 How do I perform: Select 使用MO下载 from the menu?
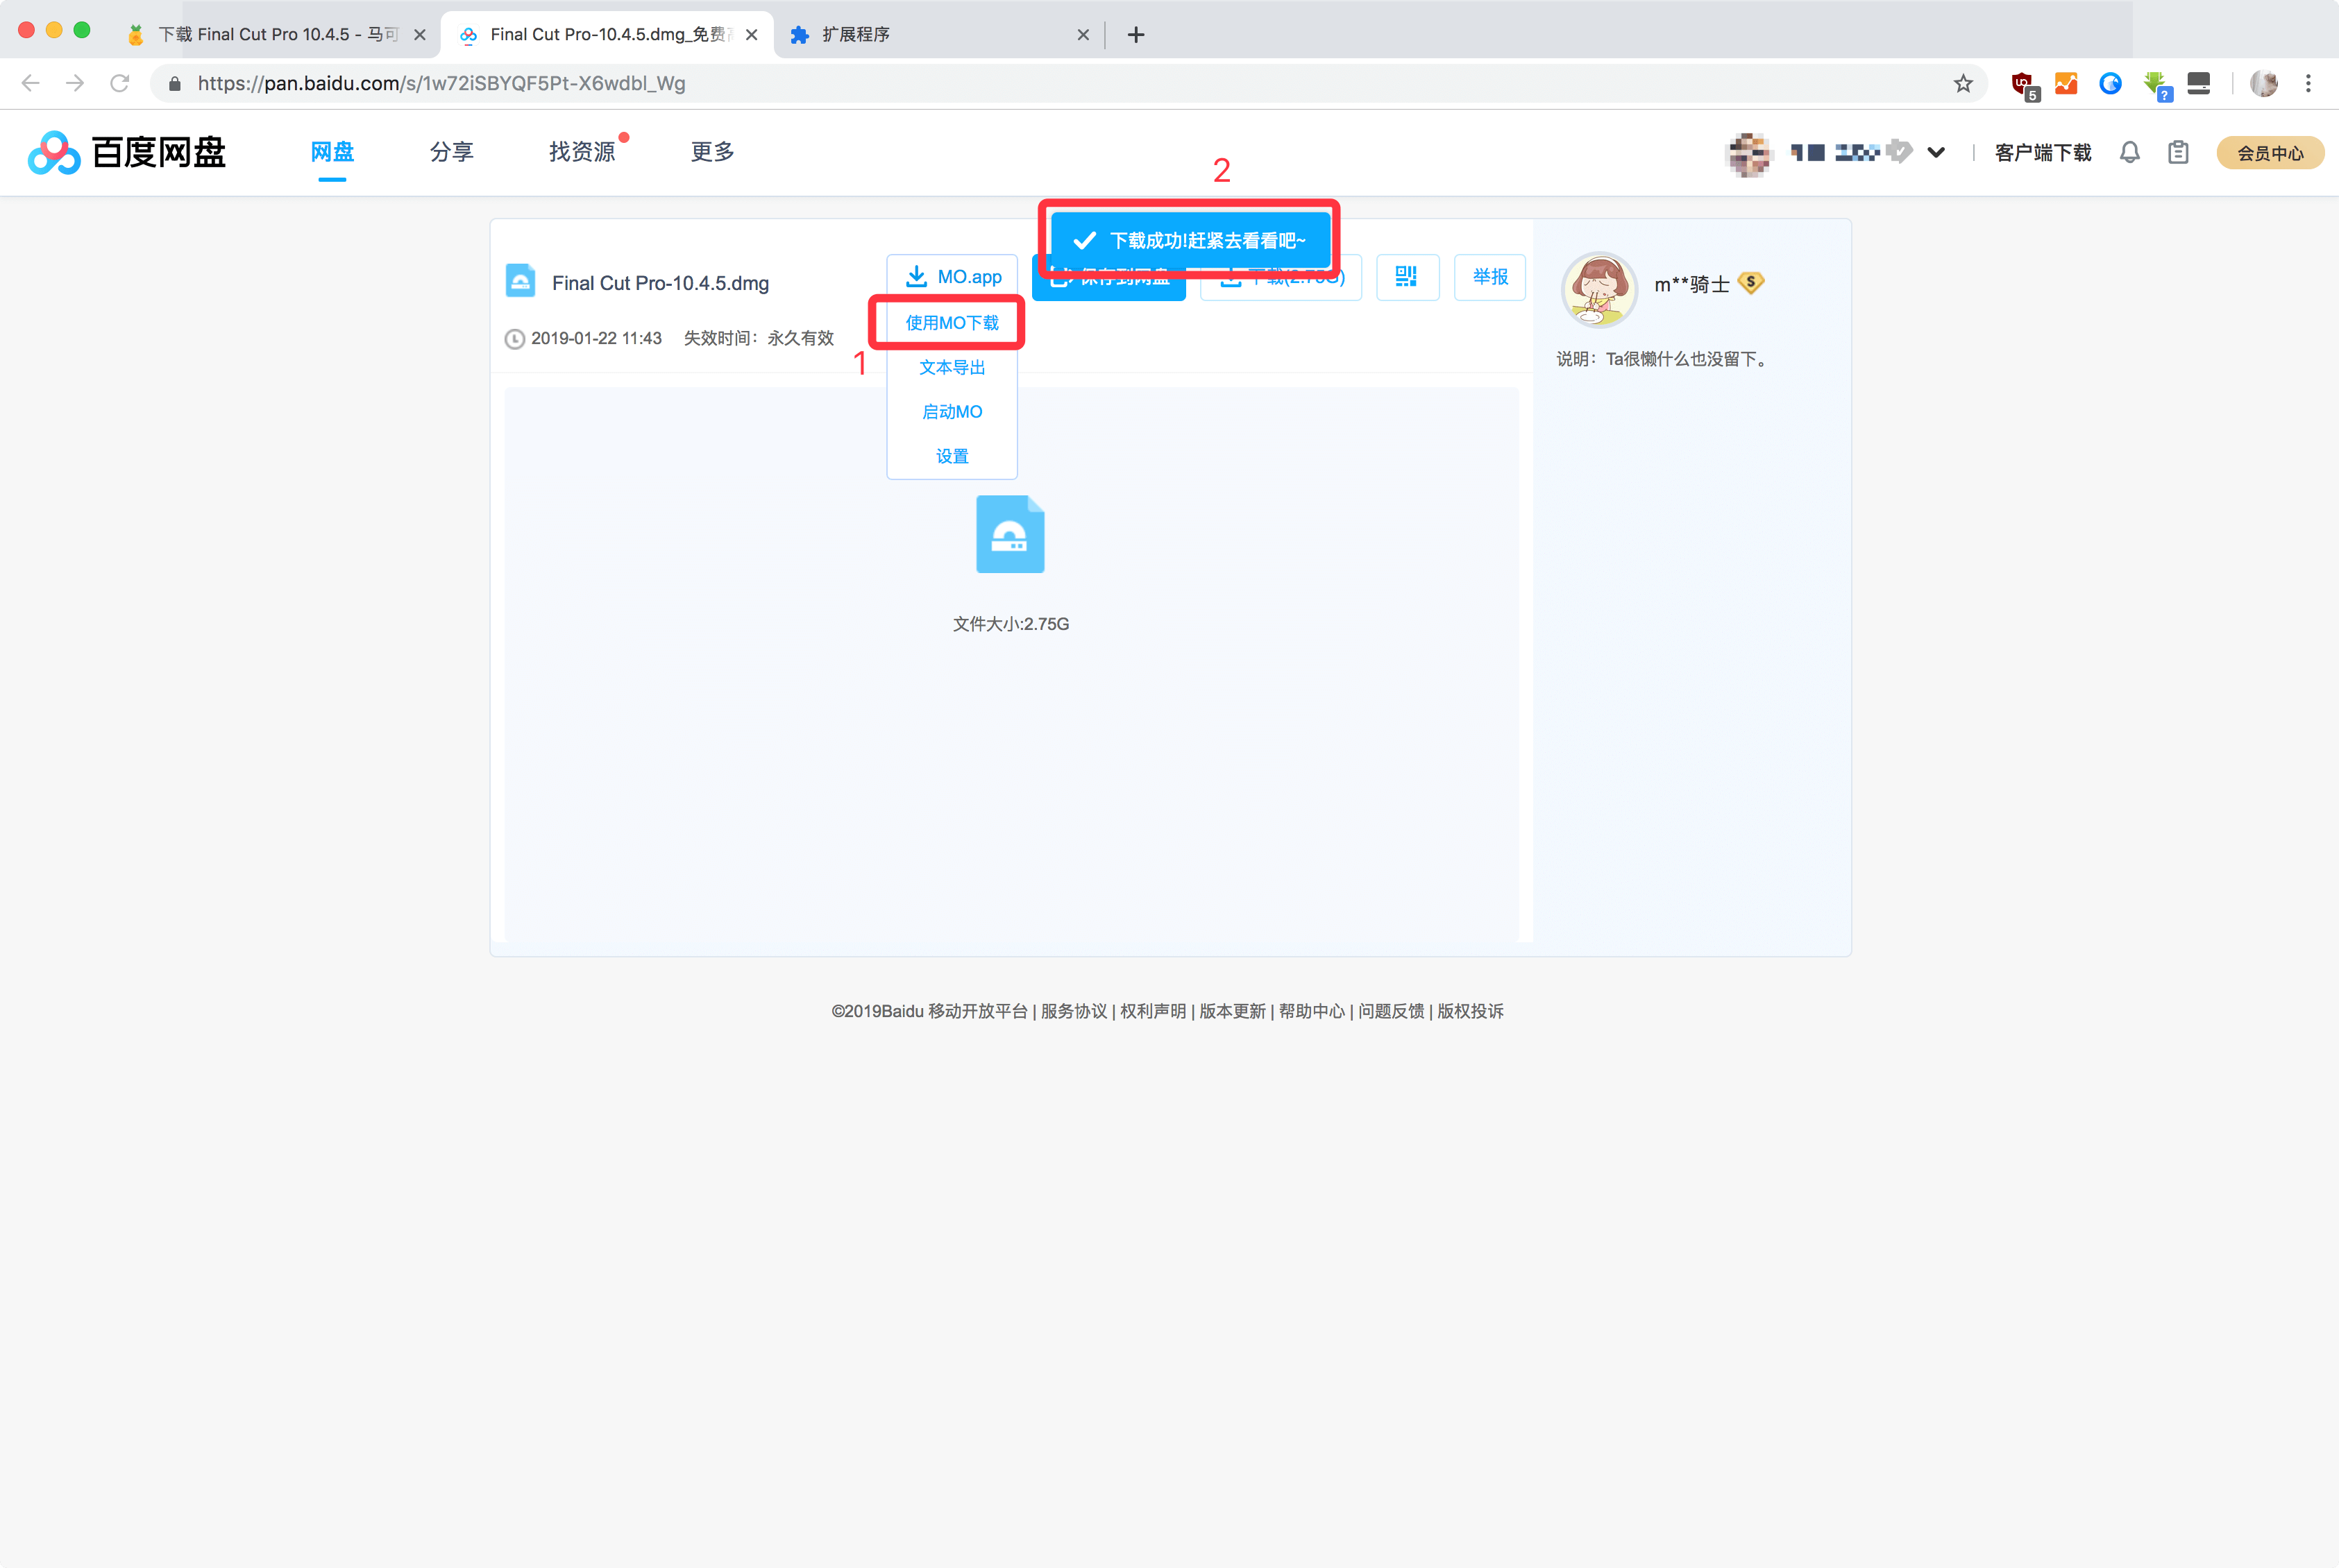[952, 322]
